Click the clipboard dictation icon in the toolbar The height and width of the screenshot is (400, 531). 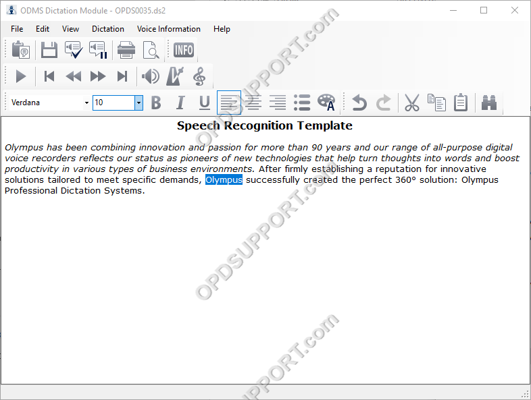pos(21,50)
